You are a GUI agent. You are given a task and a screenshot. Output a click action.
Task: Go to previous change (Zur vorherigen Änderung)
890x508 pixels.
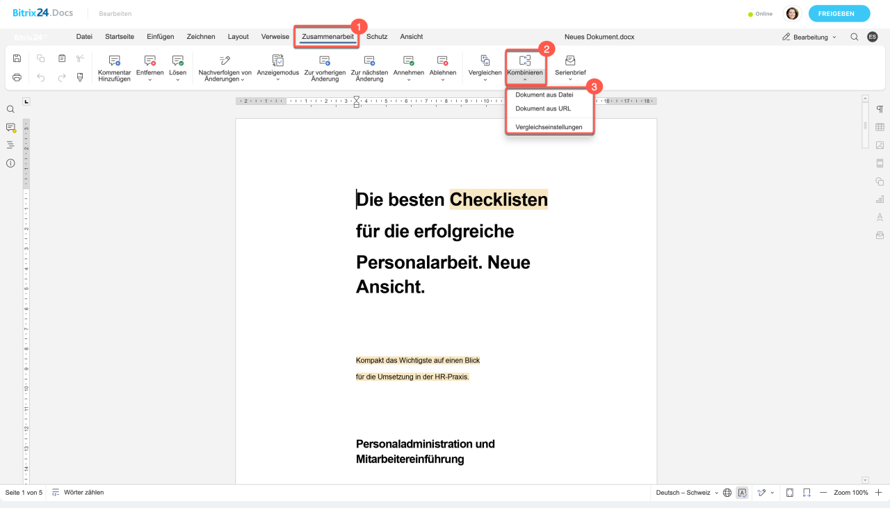click(x=325, y=67)
